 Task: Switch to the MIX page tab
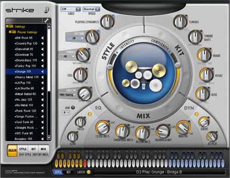pyautogui.click(x=43, y=149)
